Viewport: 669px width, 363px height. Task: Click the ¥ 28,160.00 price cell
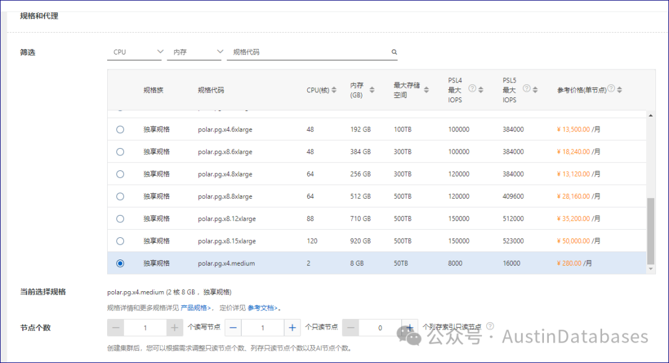[x=579, y=196]
